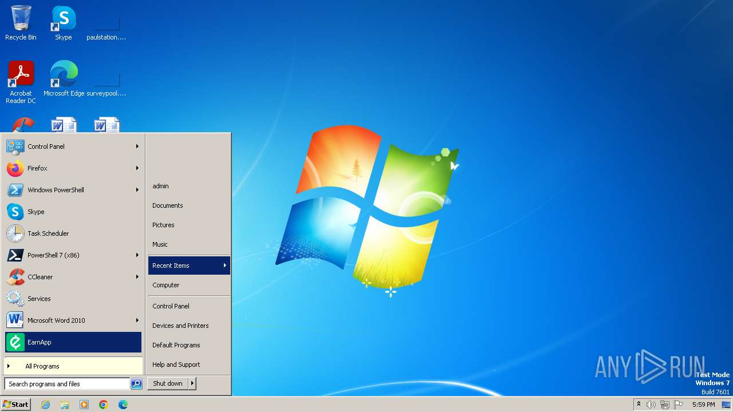Open Pictures from Start menu
The height and width of the screenshot is (412, 733).
[x=189, y=225]
